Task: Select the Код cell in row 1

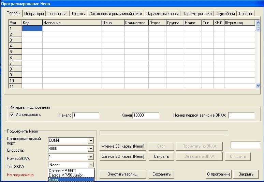Action: pyautogui.click(x=32, y=28)
